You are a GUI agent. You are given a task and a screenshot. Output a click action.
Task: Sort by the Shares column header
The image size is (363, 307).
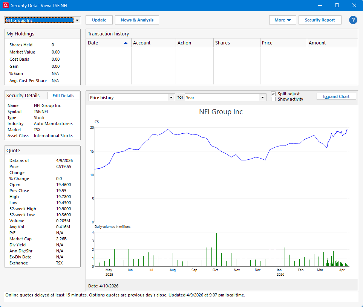237,43
